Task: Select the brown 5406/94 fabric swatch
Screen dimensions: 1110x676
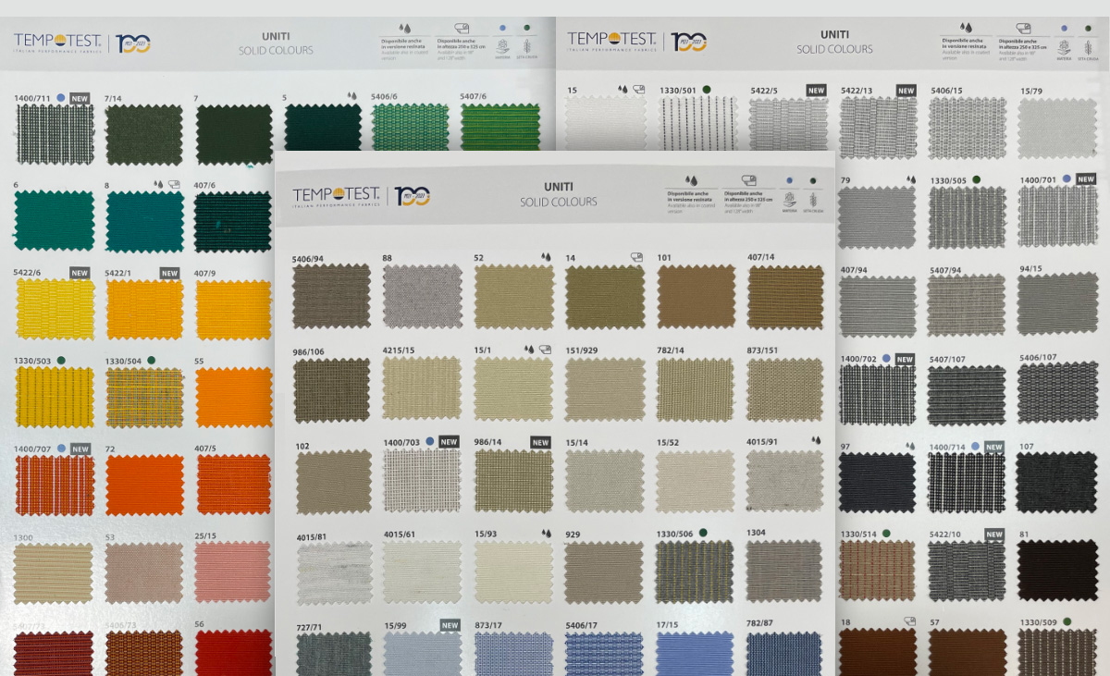Action: [x=331, y=296]
